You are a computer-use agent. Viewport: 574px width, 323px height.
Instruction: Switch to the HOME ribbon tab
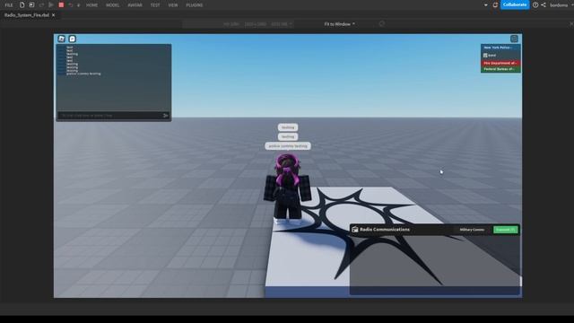(x=91, y=5)
